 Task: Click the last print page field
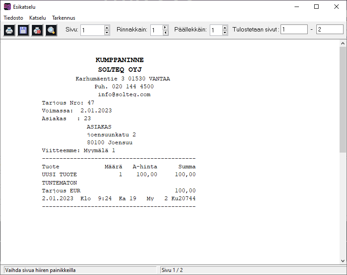pos(330,29)
